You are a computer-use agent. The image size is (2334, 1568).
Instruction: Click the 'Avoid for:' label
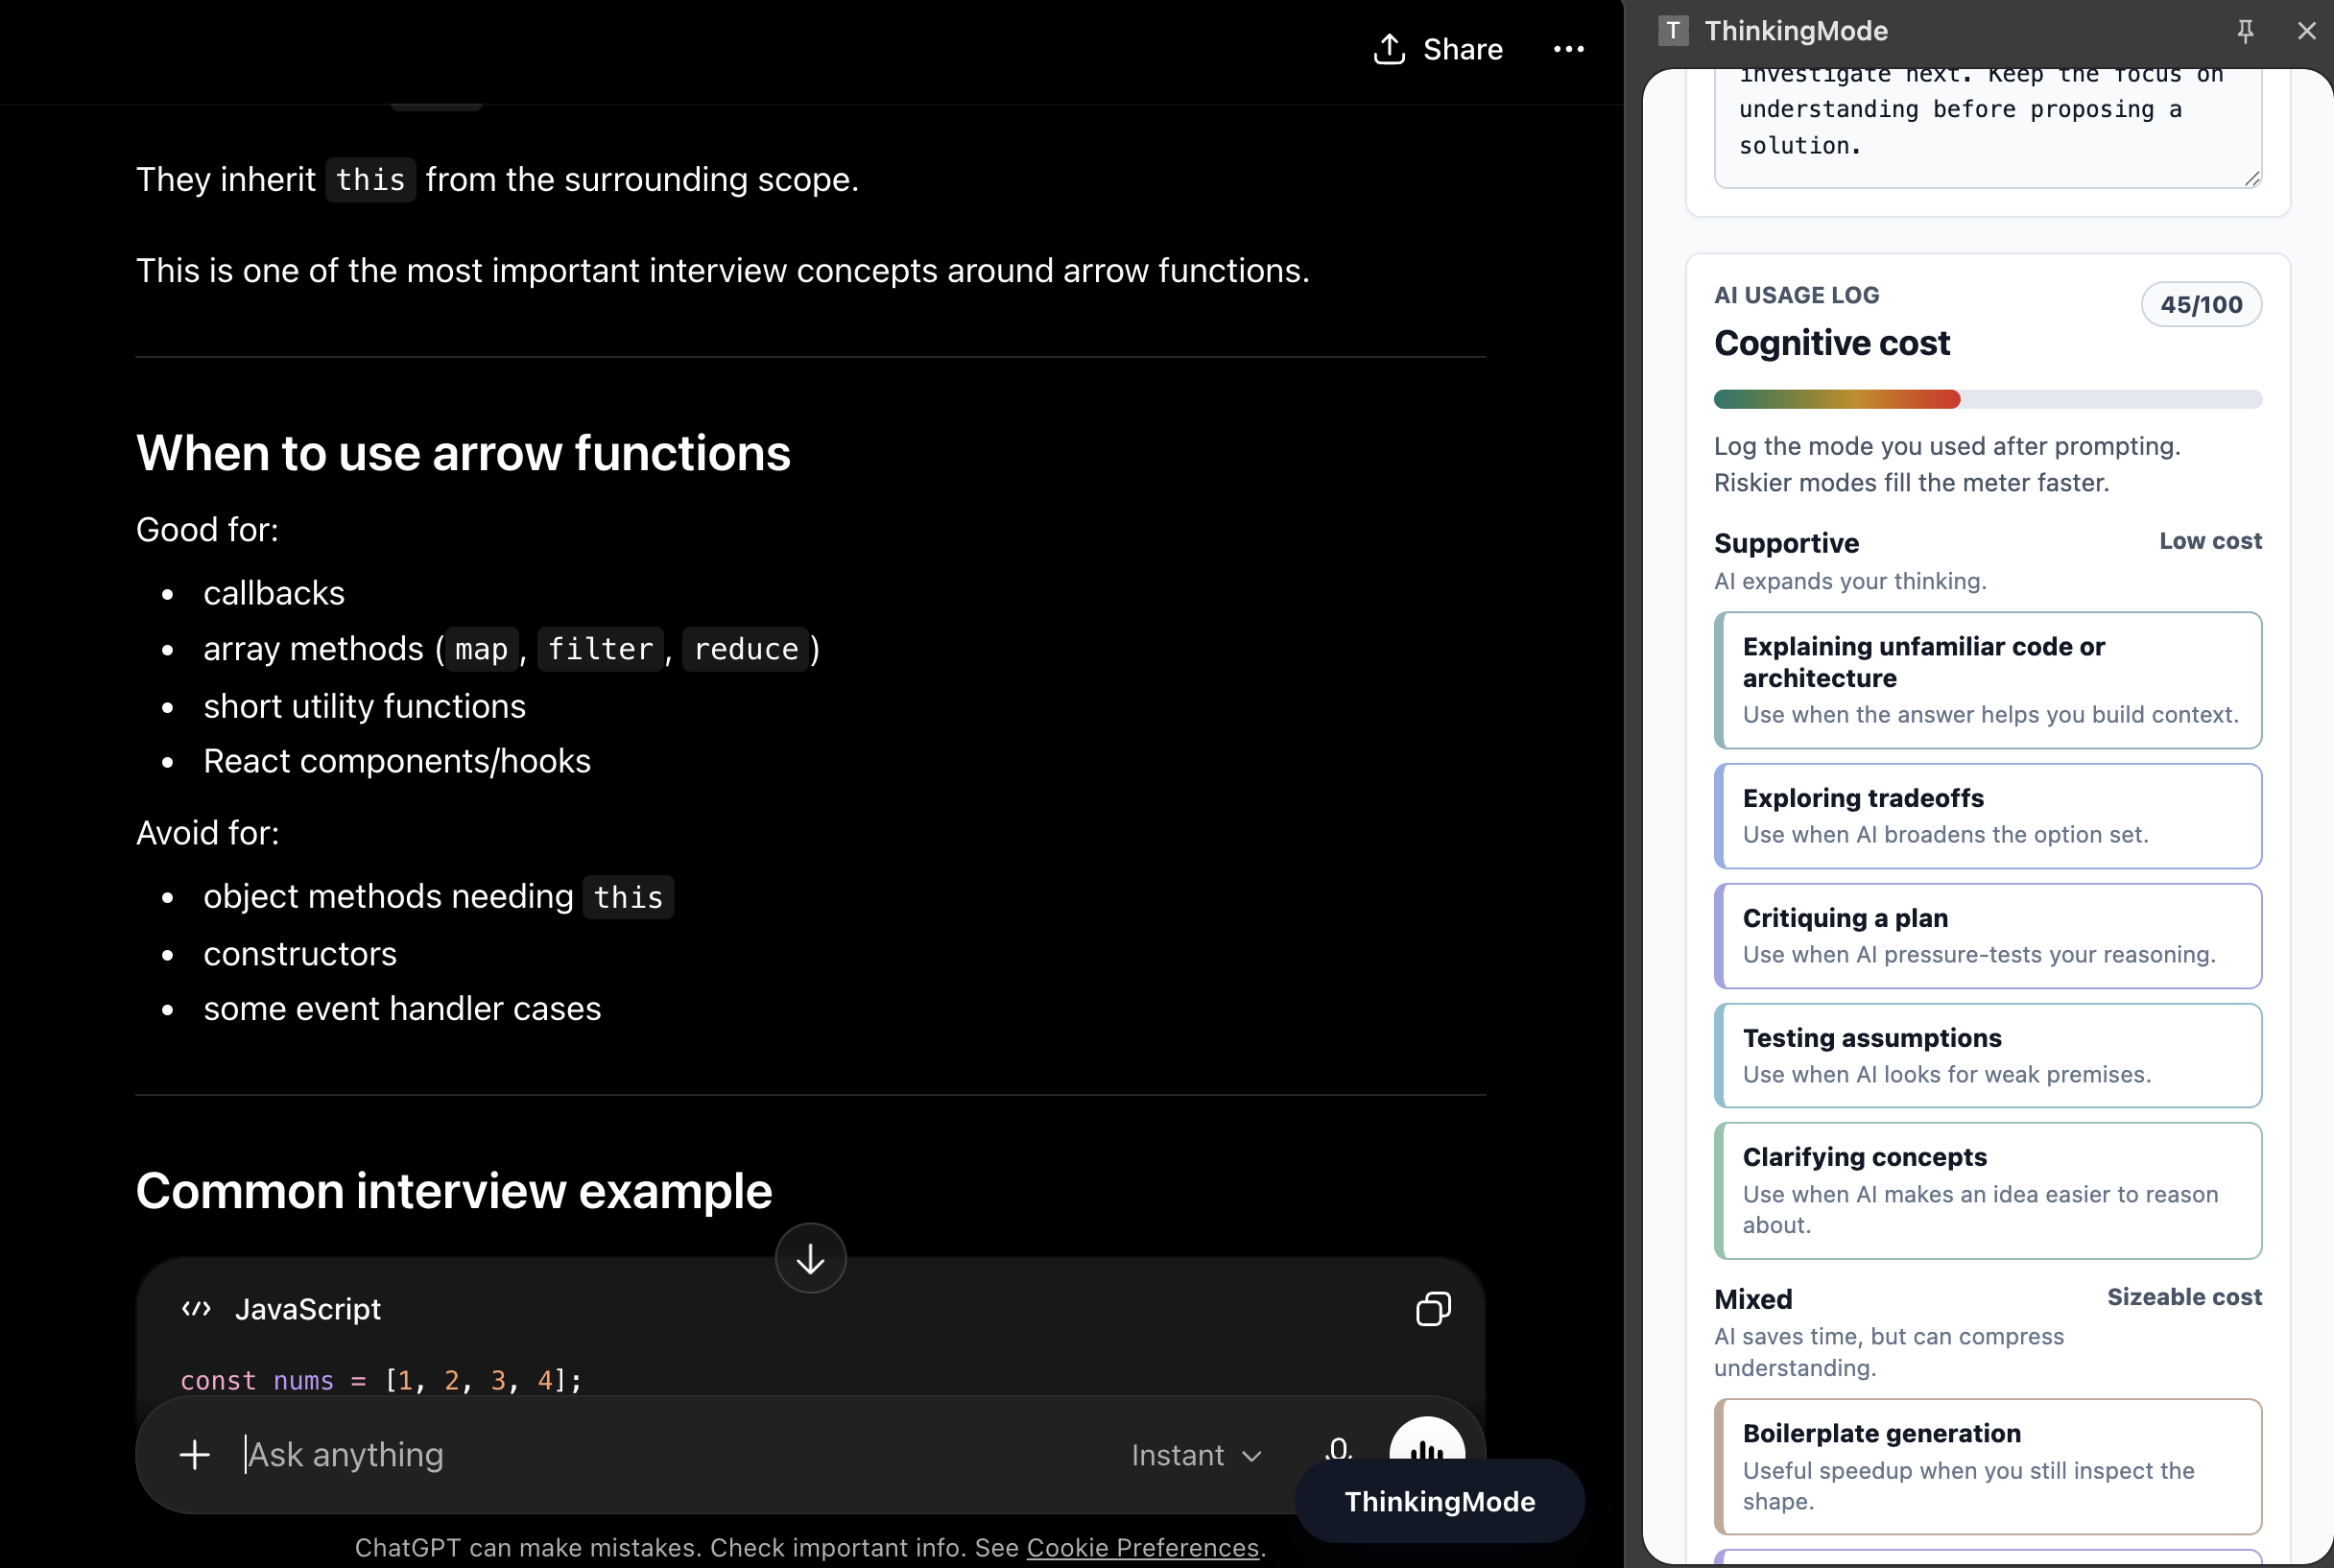point(207,833)
